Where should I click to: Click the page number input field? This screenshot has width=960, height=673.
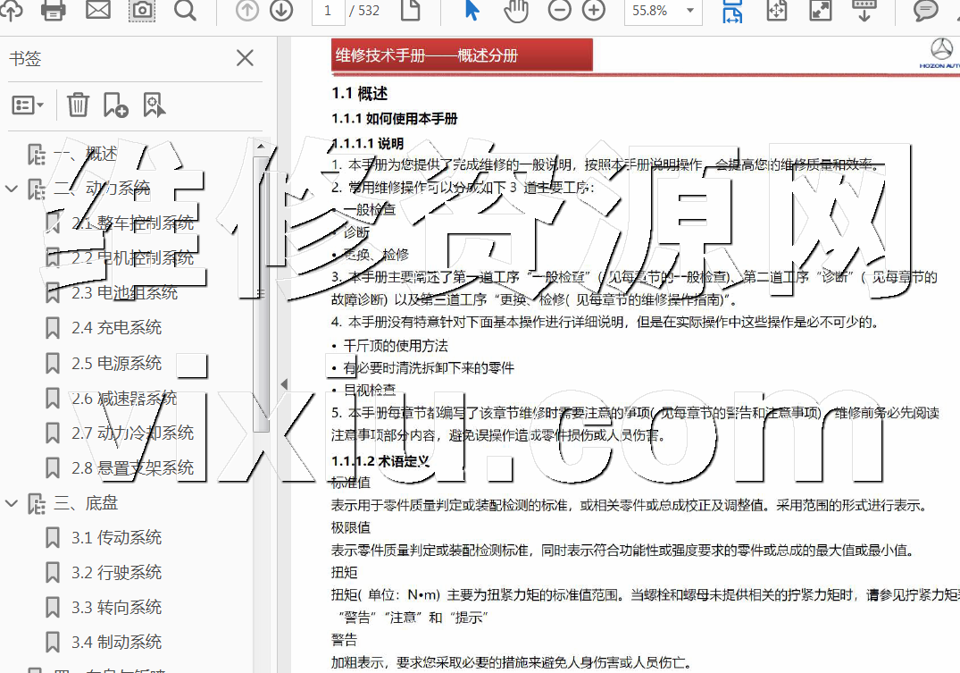pyautogui.click(x=328, y=11)
